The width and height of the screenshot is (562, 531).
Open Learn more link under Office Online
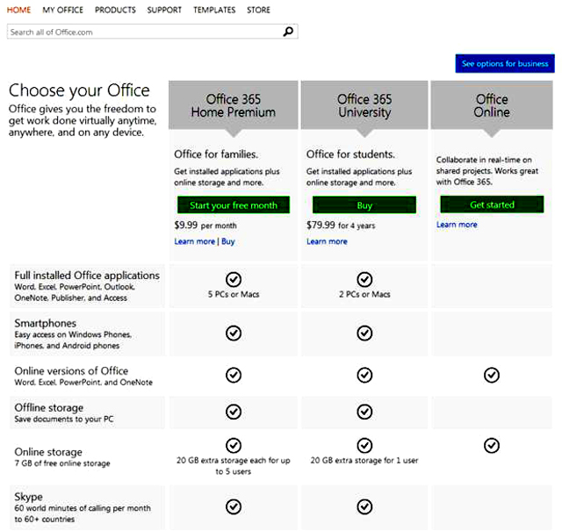coord(457,225)
